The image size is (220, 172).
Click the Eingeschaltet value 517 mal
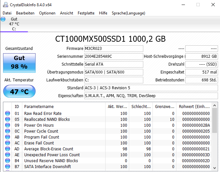[x=202, y=72]
